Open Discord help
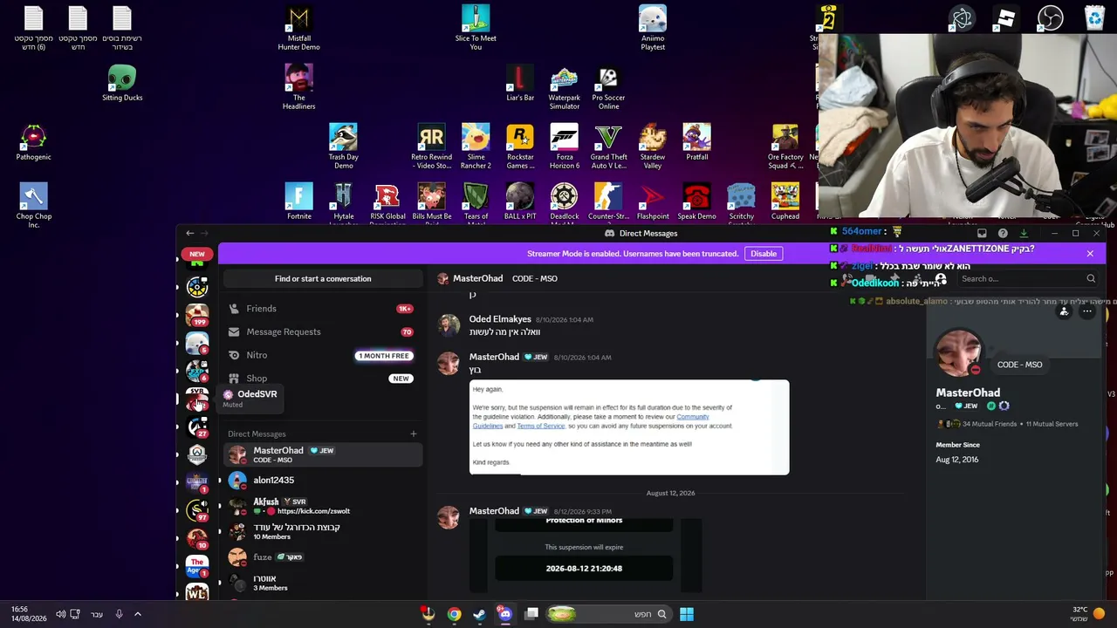The width and height of the screenshot is (1117, 628). (1003, 233)
